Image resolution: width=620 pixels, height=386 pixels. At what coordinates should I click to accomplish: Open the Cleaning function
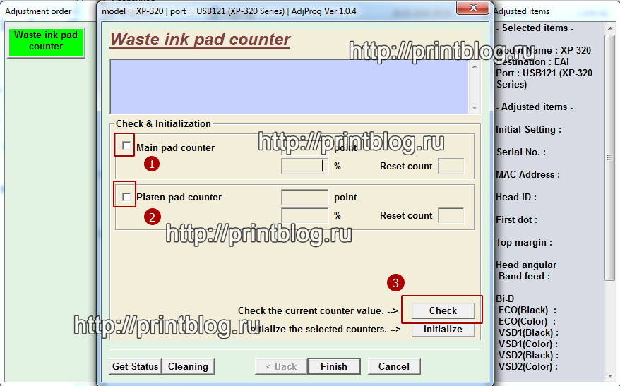(x=188, y=366)
